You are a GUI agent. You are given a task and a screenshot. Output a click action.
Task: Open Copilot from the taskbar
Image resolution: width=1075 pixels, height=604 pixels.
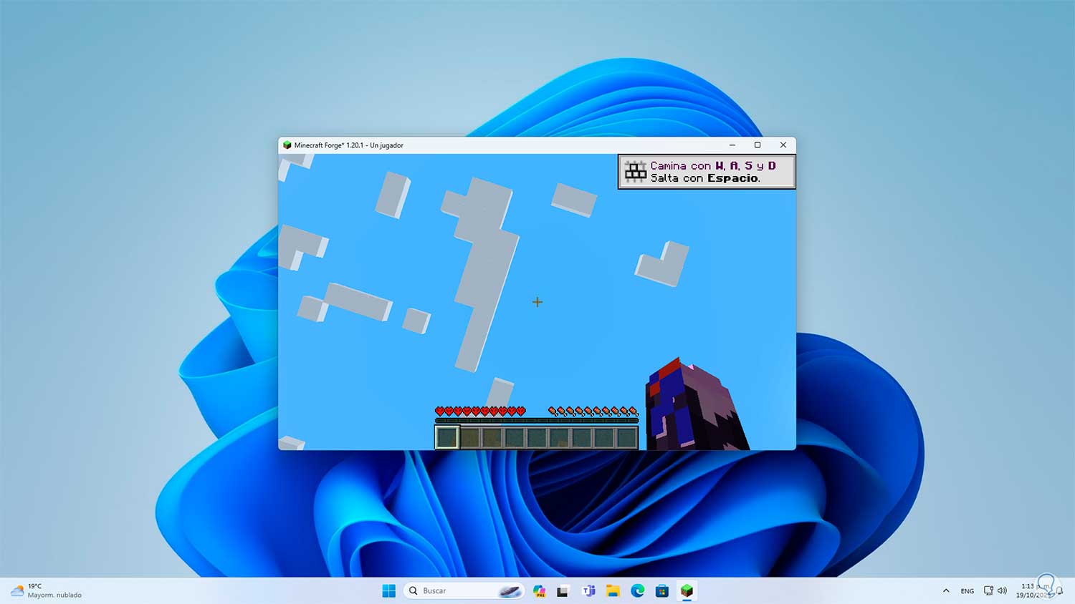540,590
